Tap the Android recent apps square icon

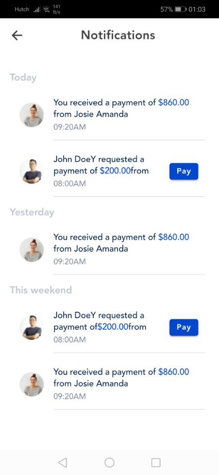click(156, 462)
